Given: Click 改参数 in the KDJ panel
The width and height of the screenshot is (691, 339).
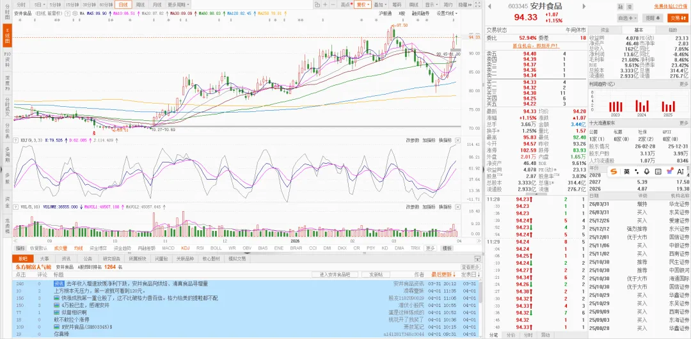Looking at the screenshot, I should 413,140.
